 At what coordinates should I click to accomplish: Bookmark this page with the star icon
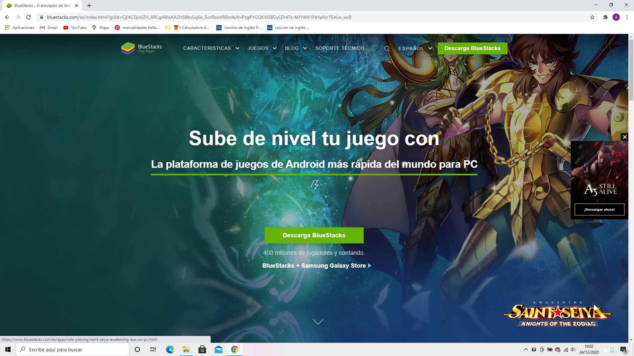click(592, 17)
